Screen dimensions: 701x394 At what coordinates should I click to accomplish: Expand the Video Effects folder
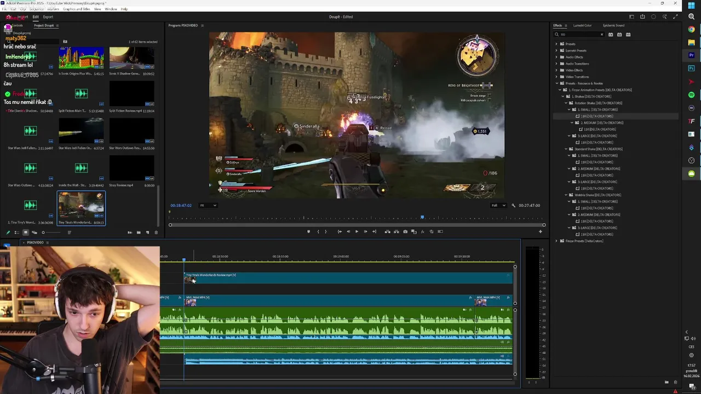[556, 70]
